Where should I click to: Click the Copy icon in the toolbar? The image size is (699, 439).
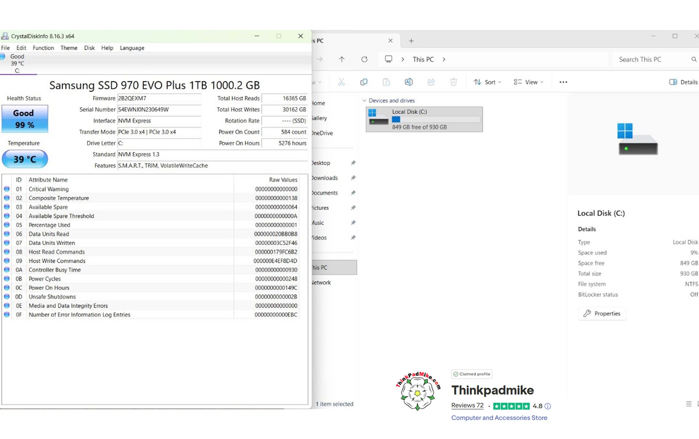(364, 82)
